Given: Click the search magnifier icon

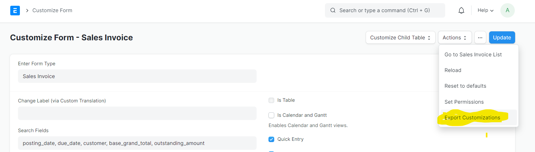Looking at the screenshot, I should click(x=333, y=10).
